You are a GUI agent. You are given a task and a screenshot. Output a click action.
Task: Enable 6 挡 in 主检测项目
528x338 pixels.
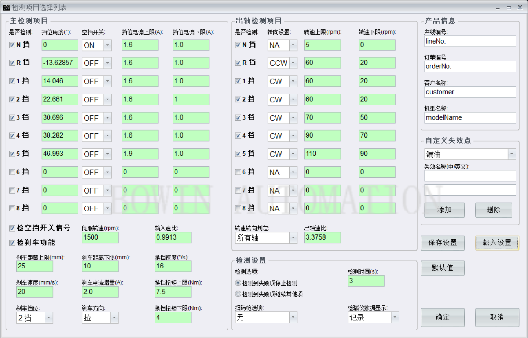tap(12, 172)
